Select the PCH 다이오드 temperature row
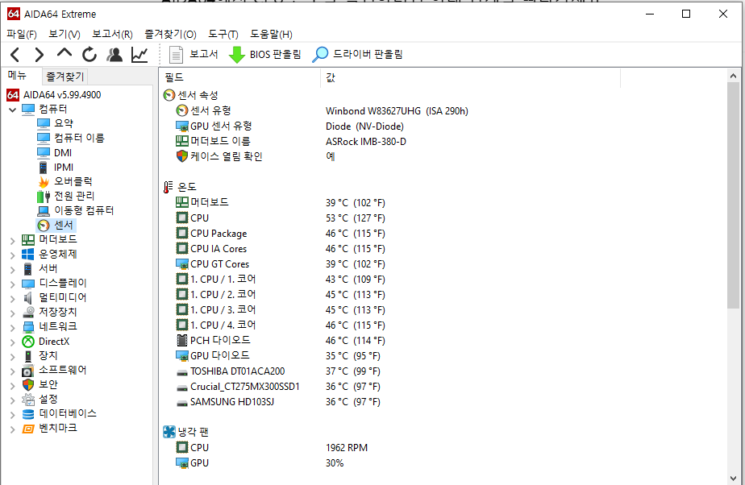The image size is (745, 485). pos(281,341)
